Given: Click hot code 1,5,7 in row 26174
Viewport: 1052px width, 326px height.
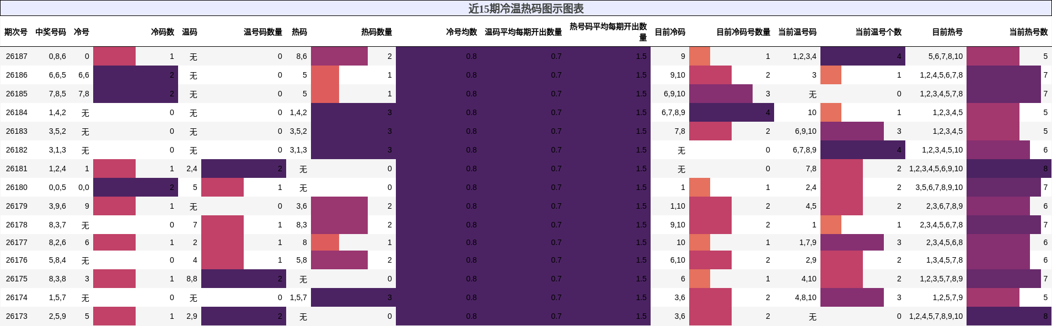Looking at the screenshot, I should 298,297.
